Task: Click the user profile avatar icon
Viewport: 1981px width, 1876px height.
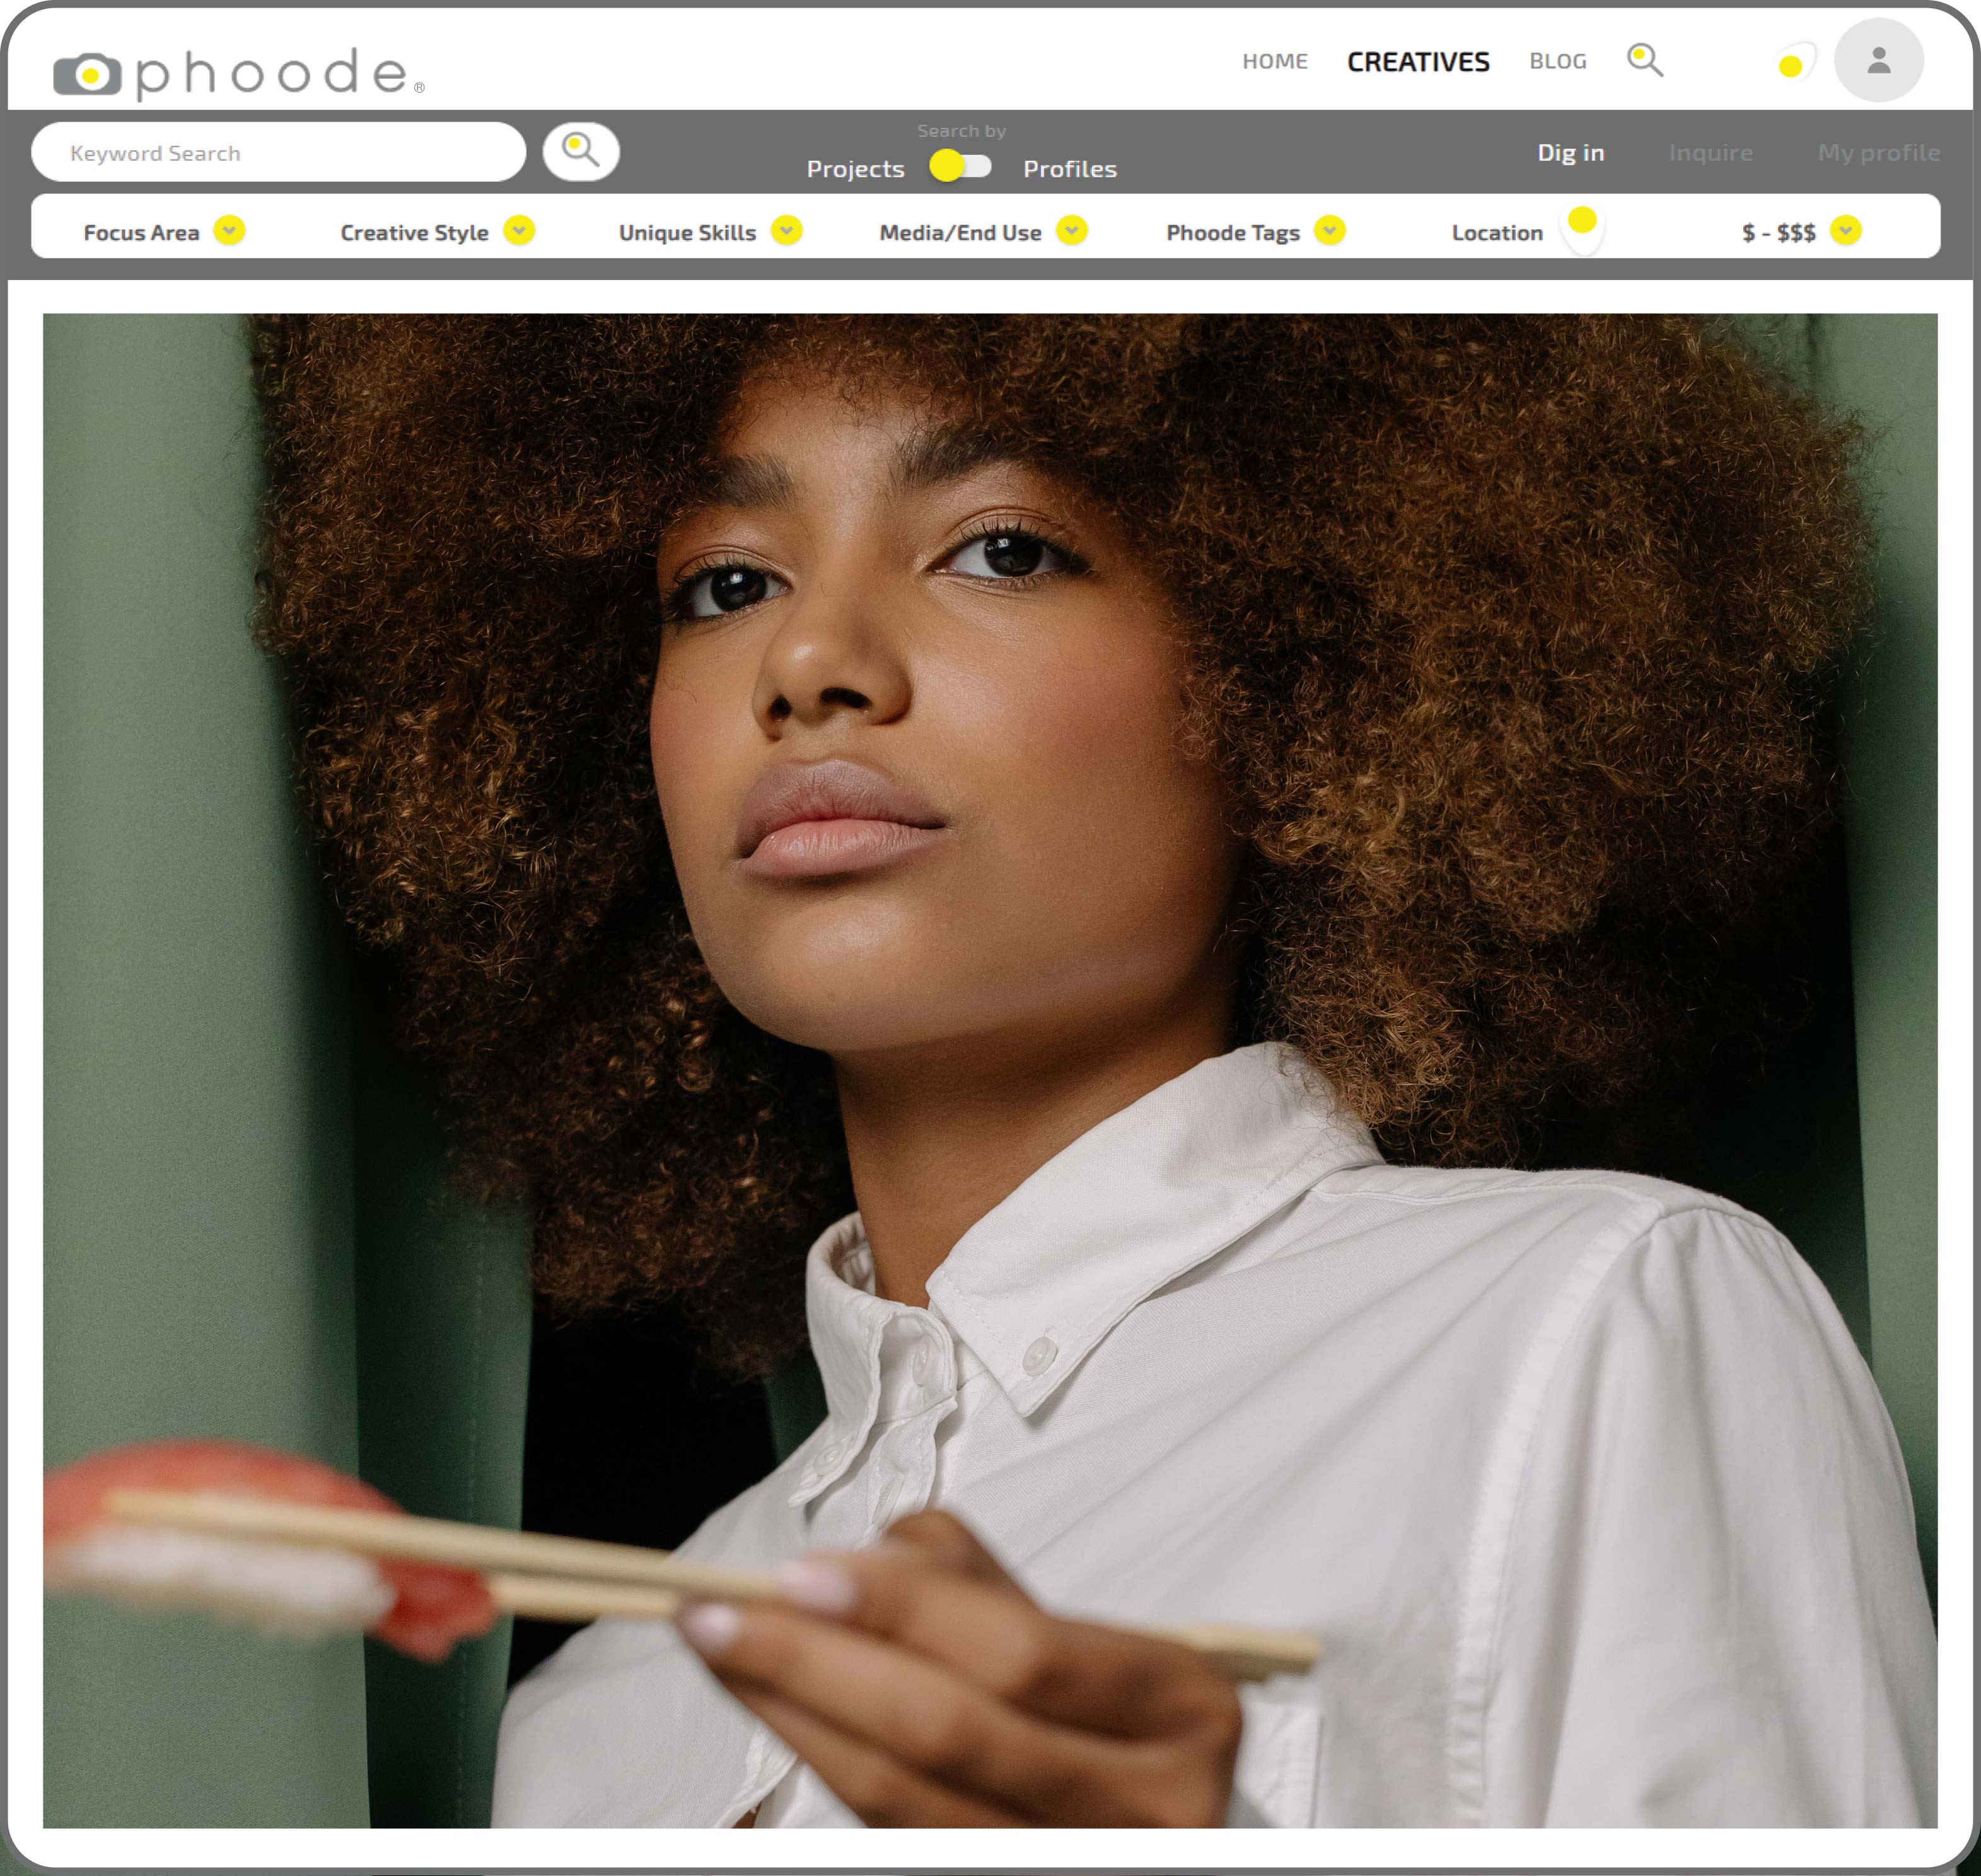Action: [x=1877, y=60]
